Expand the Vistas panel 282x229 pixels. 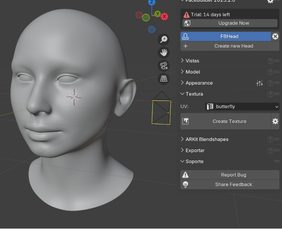[192, 61]
